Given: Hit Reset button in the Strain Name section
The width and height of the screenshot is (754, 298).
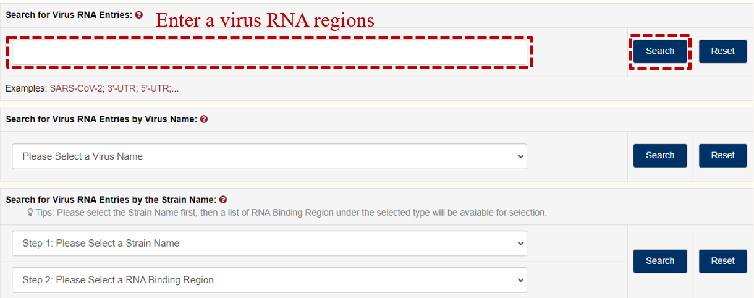Looking at the screenshot, I should tap(722, 261).
